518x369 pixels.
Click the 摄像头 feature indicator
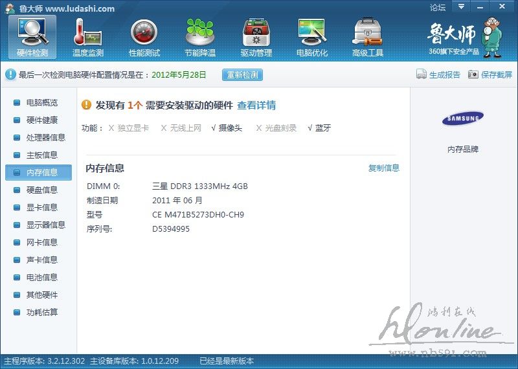pyautogui.click(x=227, y=128)
